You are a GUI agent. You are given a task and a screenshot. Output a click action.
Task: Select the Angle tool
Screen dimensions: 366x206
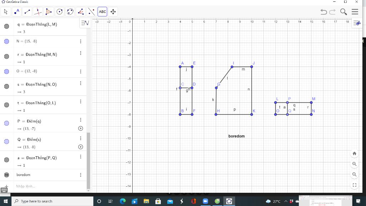(81, 12)
